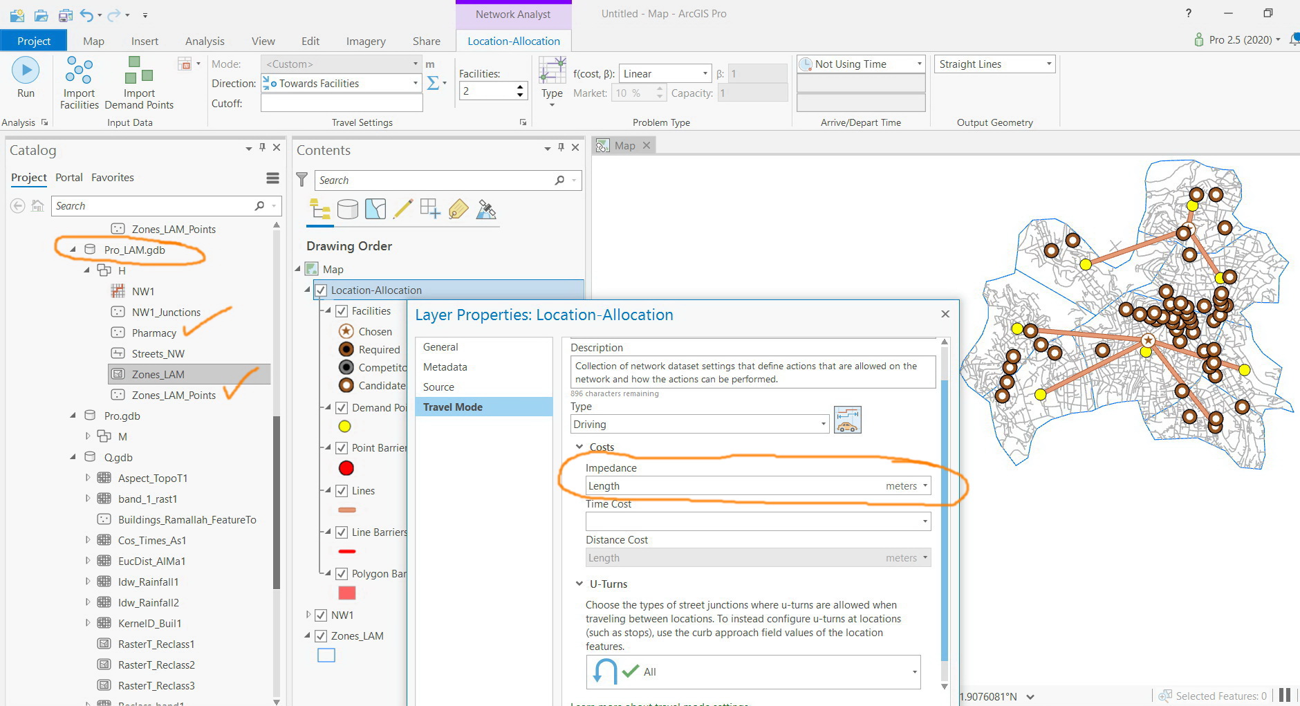The width and height of the screenshot is (1300, 706).
Task: Collapse the Costs section in Layer Properties
Action: point(579,447)
